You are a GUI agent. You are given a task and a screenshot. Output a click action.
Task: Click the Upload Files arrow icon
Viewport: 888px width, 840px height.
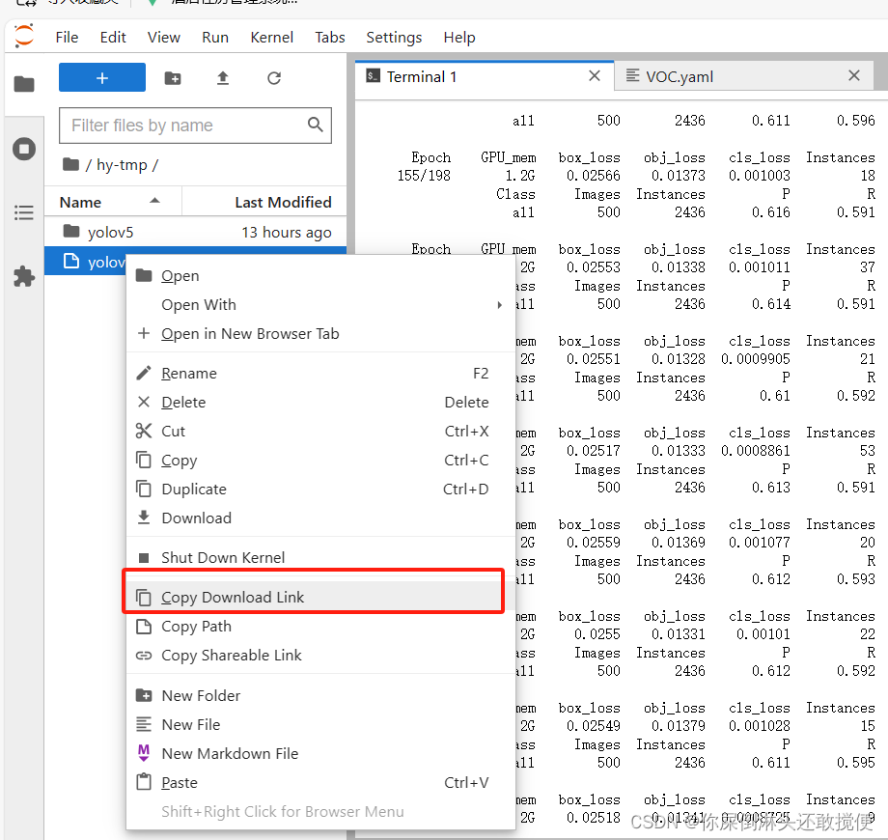click(x=223, y=78)
